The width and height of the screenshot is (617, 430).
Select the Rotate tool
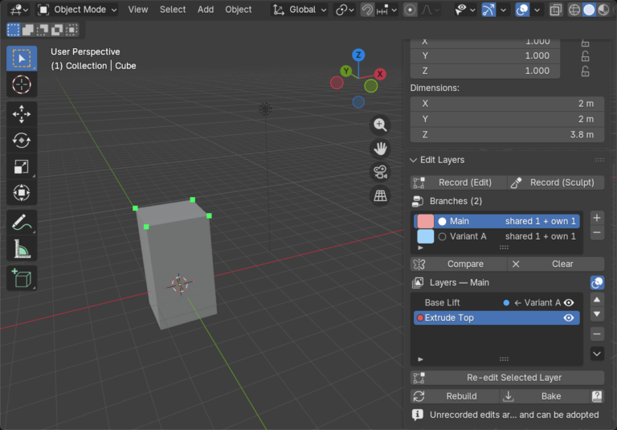tap(22, 140)
